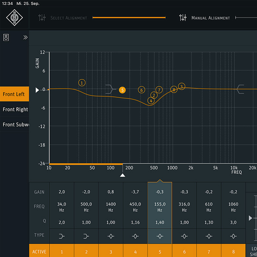Viewport: 257px width, 257px height.
Task: Click band 1 low shelf type icon
Action: pos(62,235)
